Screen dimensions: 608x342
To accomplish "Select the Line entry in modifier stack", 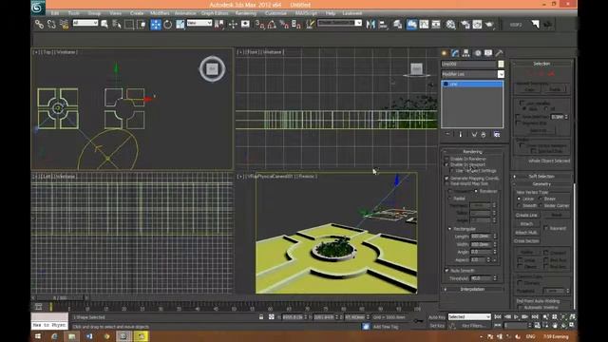I will [x=472, y=85].
